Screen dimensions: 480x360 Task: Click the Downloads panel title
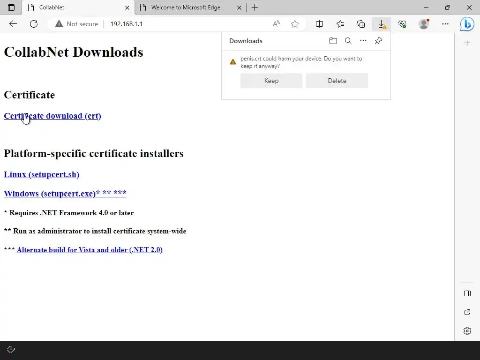(x=246, y=41)
